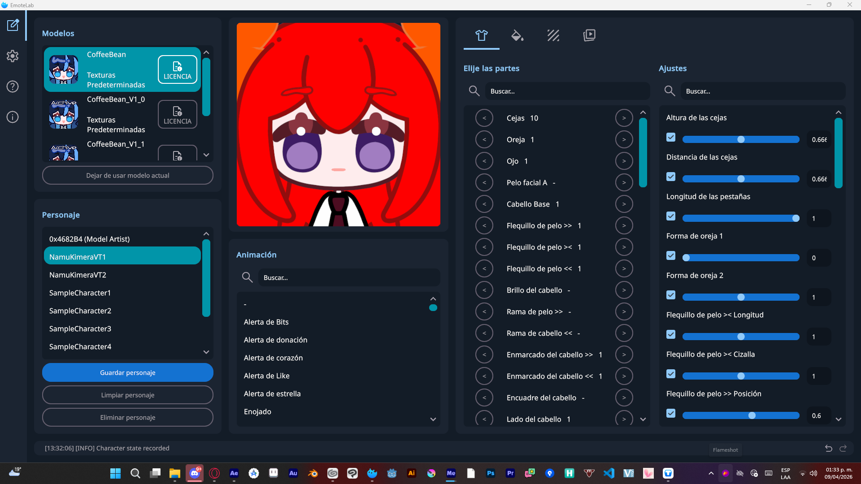Click the settings gear in sidebar
This screenshot has width=861, height=484.
tap(13, 56)
